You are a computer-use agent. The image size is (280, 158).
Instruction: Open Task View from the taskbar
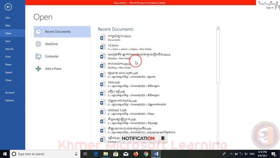click(85, 154)
